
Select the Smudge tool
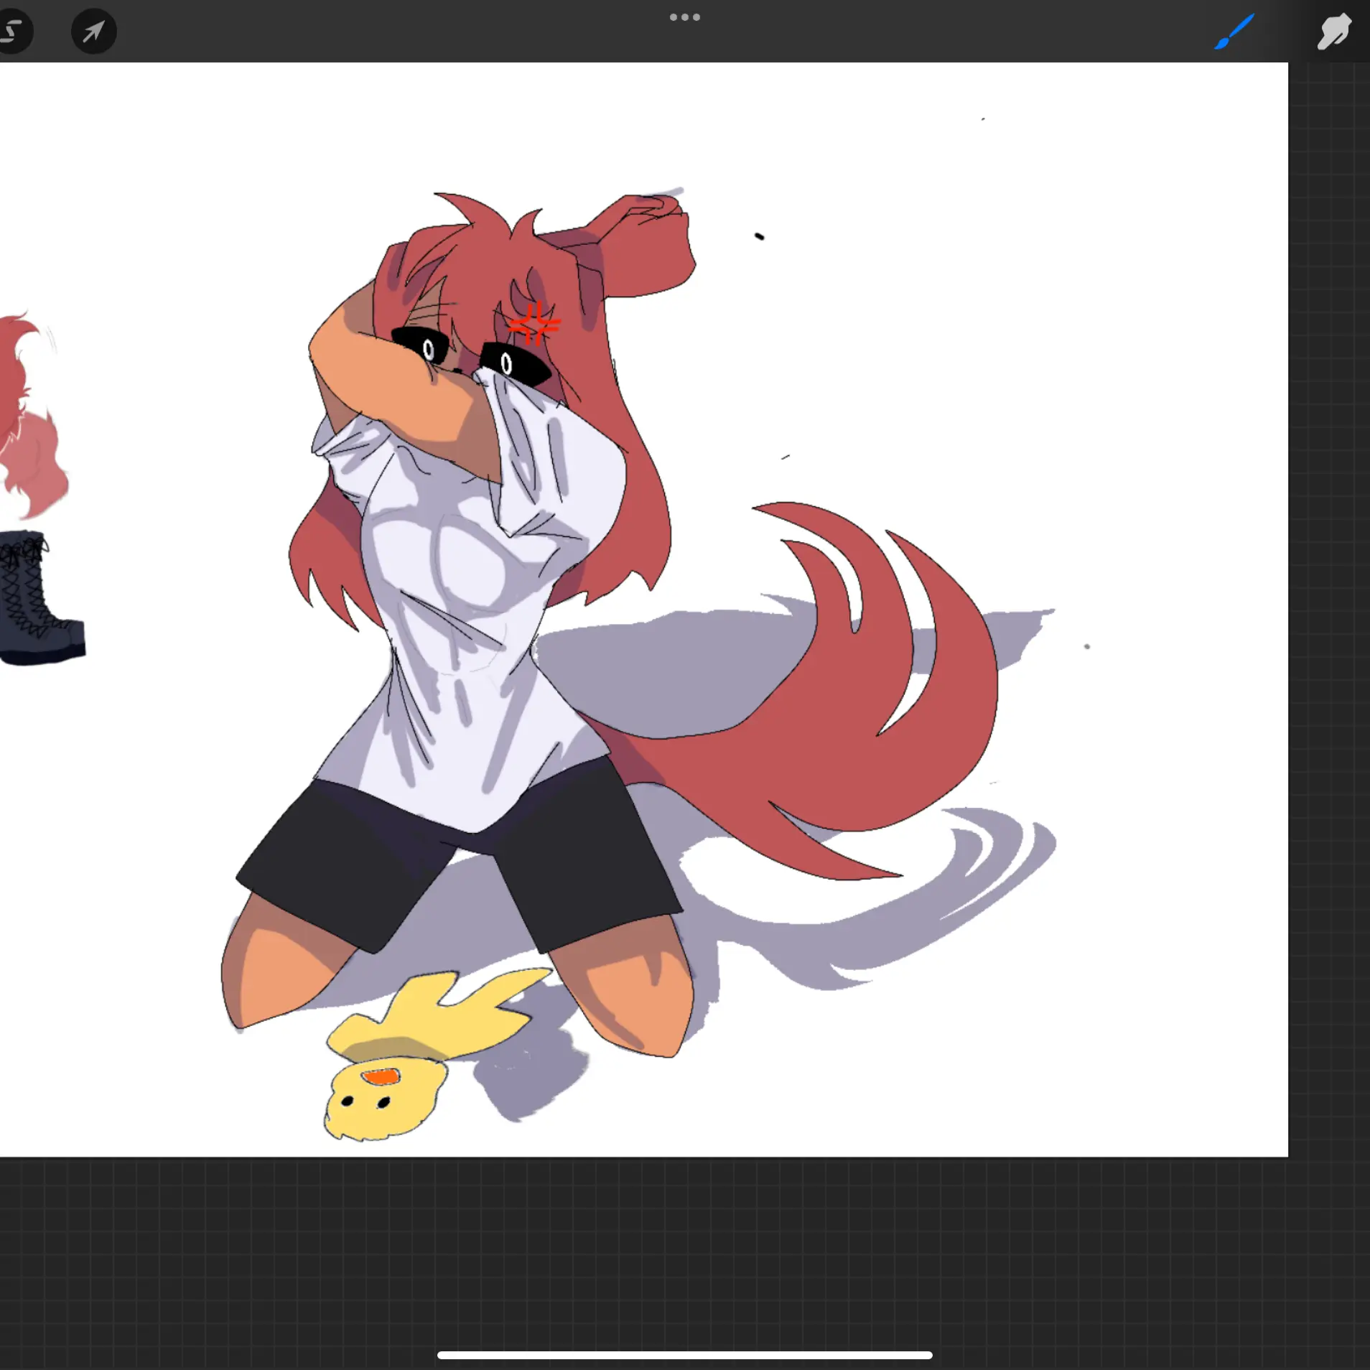1333,32
